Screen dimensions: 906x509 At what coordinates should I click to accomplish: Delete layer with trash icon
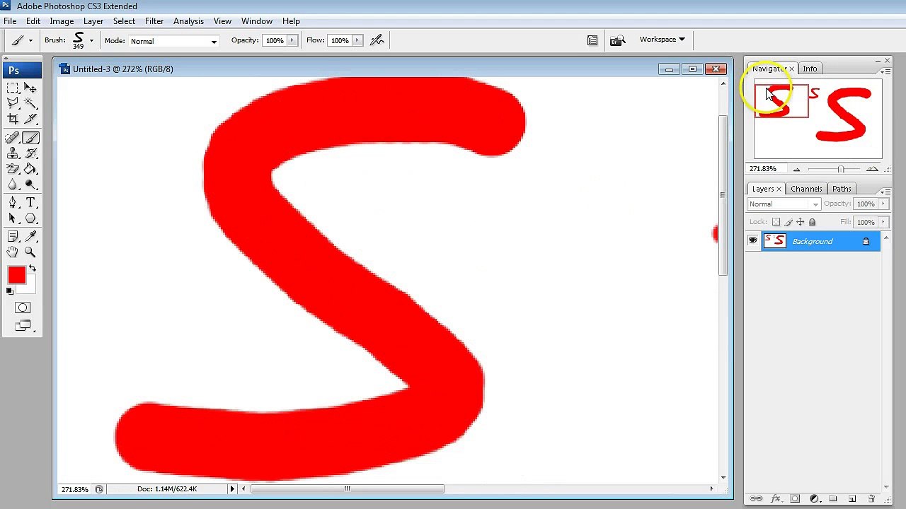pos(871,498)
